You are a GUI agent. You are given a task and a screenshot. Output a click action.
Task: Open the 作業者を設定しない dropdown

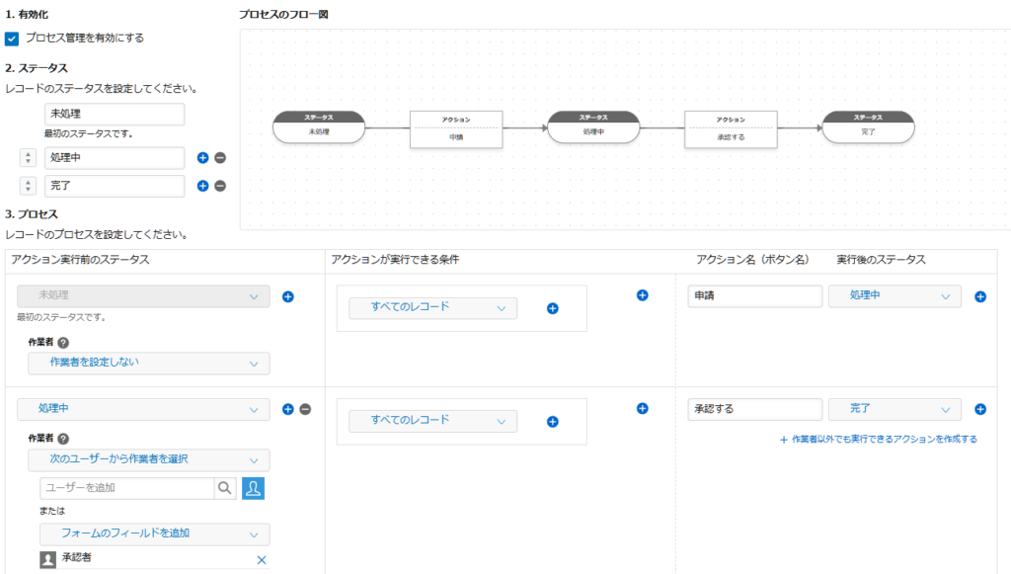148,363
